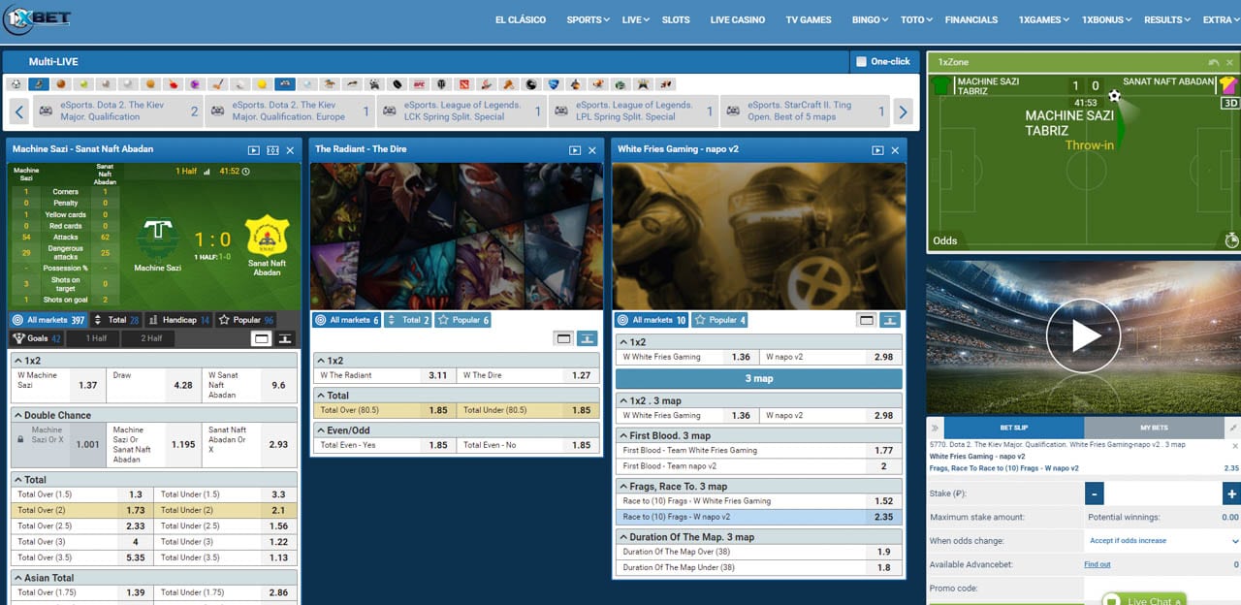
Task: Enable the One-click checkbox
Action: point(861,62)
